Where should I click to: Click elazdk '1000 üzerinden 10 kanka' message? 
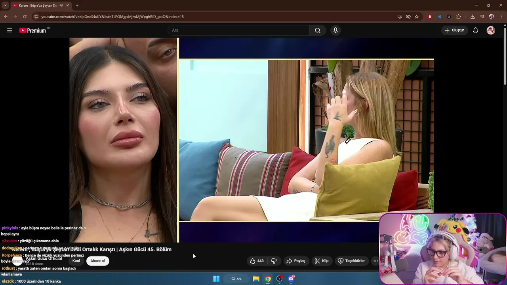31,281
